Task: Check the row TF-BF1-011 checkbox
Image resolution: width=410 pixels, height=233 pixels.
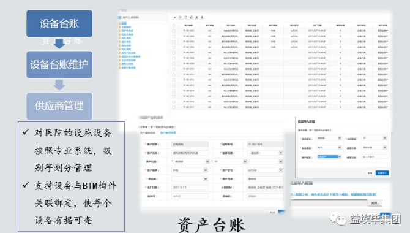Action: tap(174, 74)
